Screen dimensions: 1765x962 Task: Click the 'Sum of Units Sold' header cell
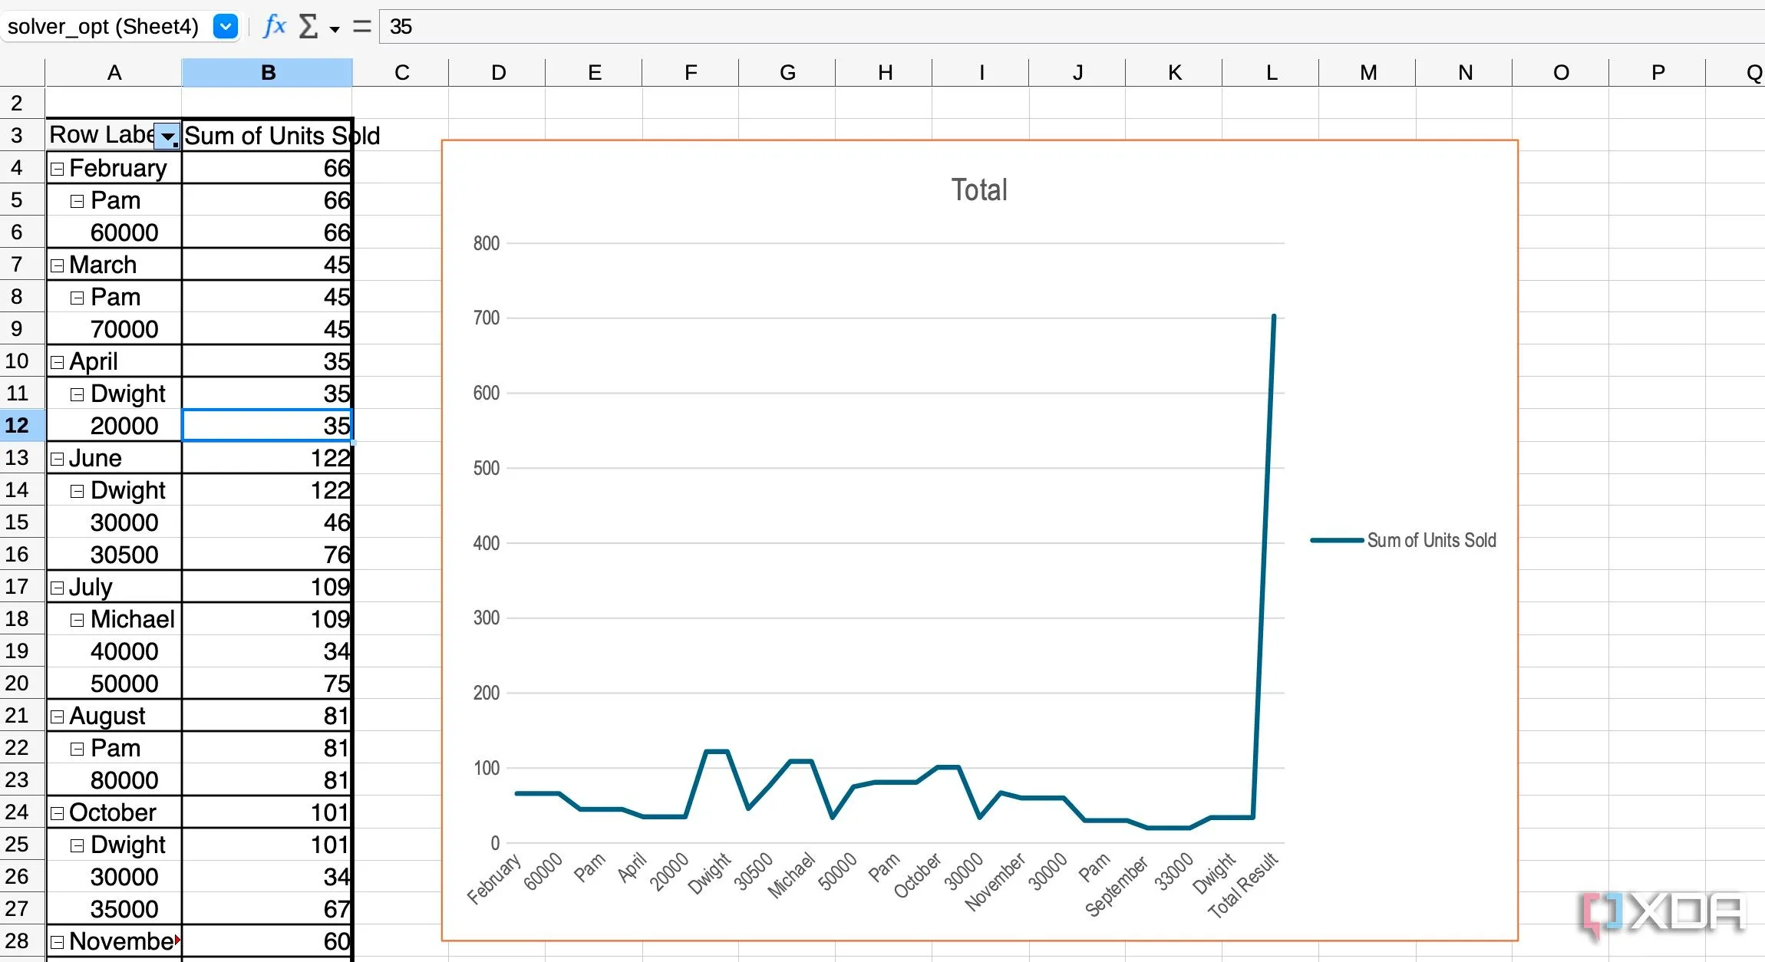(267, 136)
